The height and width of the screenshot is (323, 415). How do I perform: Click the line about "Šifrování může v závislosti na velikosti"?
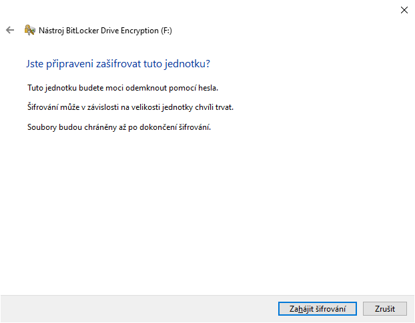tap(130, 107)
